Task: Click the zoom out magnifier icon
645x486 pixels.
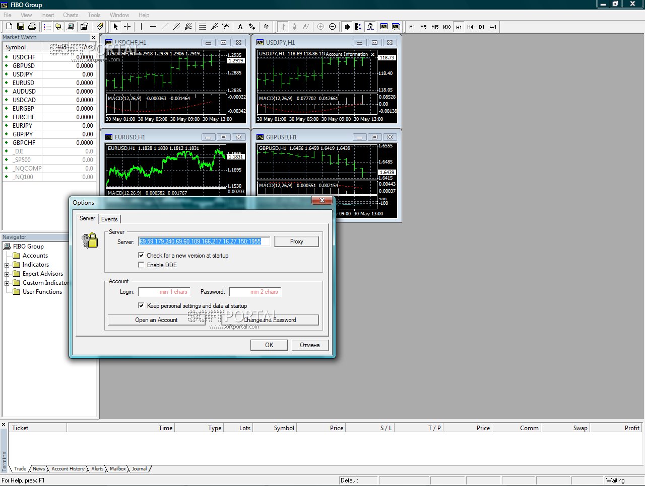Action: click(332, 27)
